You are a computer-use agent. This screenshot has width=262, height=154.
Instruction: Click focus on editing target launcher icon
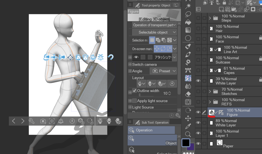(52, 121)
